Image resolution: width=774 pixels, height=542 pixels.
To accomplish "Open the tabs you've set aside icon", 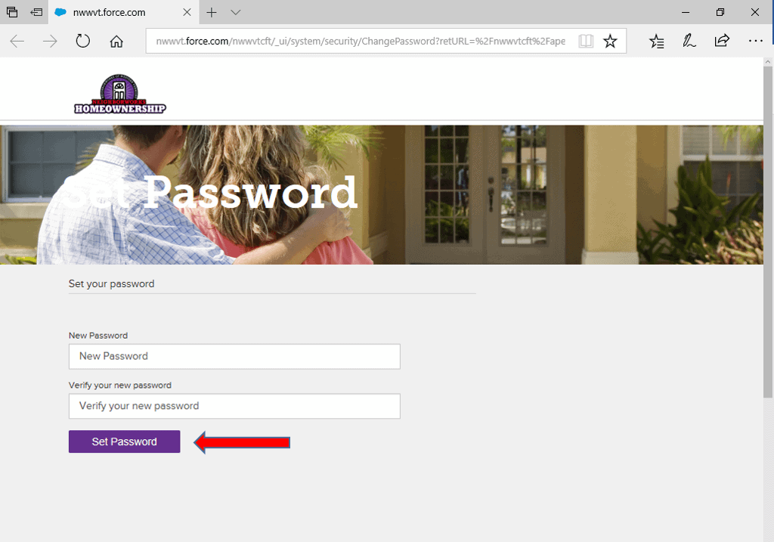I will [12, 12].
